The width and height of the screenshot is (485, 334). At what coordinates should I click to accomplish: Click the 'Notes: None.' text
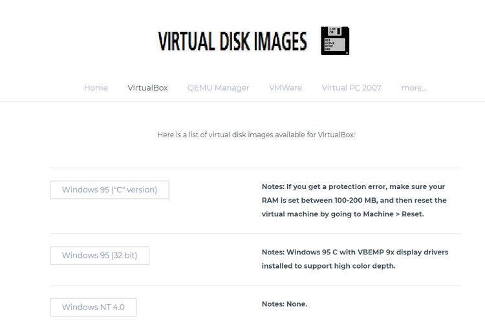[x=285, y=304]
